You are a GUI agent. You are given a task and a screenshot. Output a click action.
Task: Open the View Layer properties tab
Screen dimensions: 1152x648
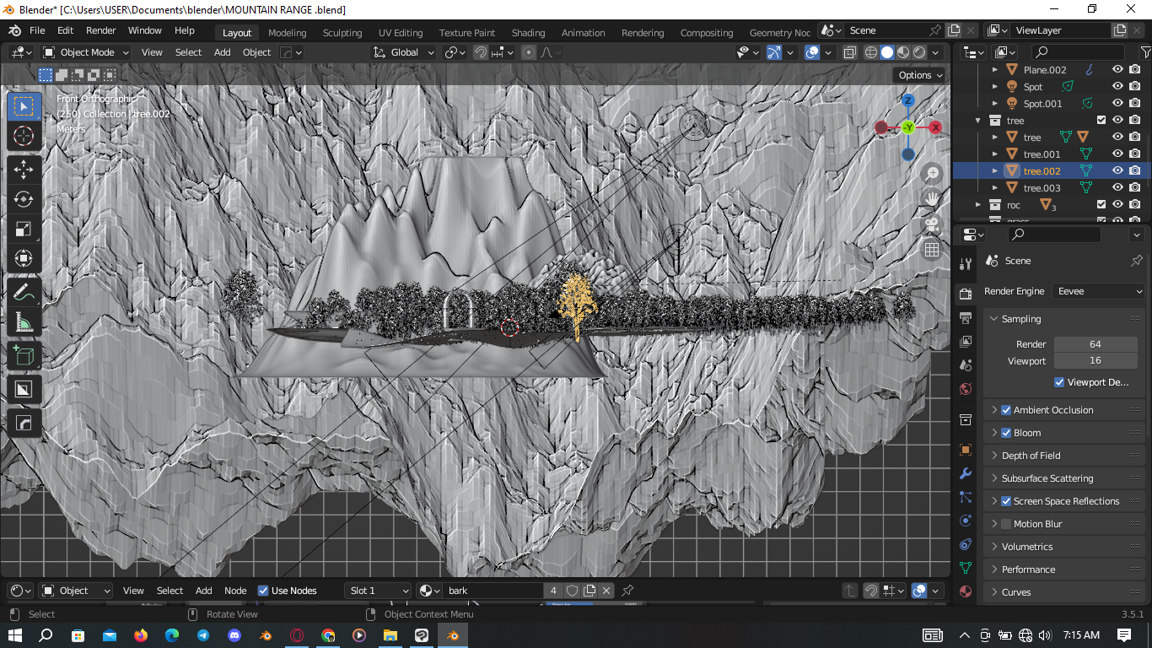coord(966,342)
